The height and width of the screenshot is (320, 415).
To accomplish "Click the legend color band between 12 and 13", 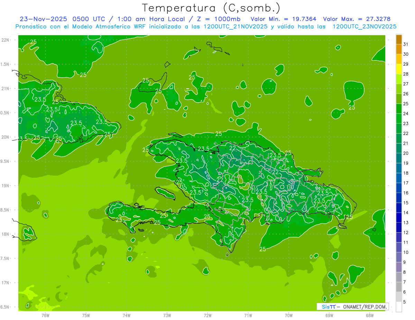I will pos(399,228).
